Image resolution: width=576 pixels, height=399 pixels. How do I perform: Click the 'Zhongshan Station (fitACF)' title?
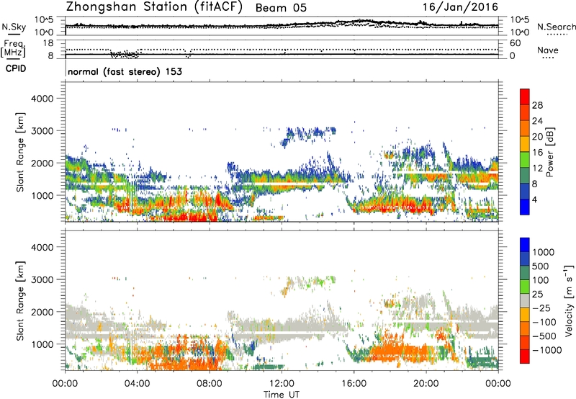154,7
